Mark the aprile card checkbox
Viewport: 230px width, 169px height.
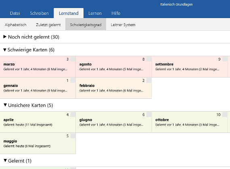(x=73, y=114)
